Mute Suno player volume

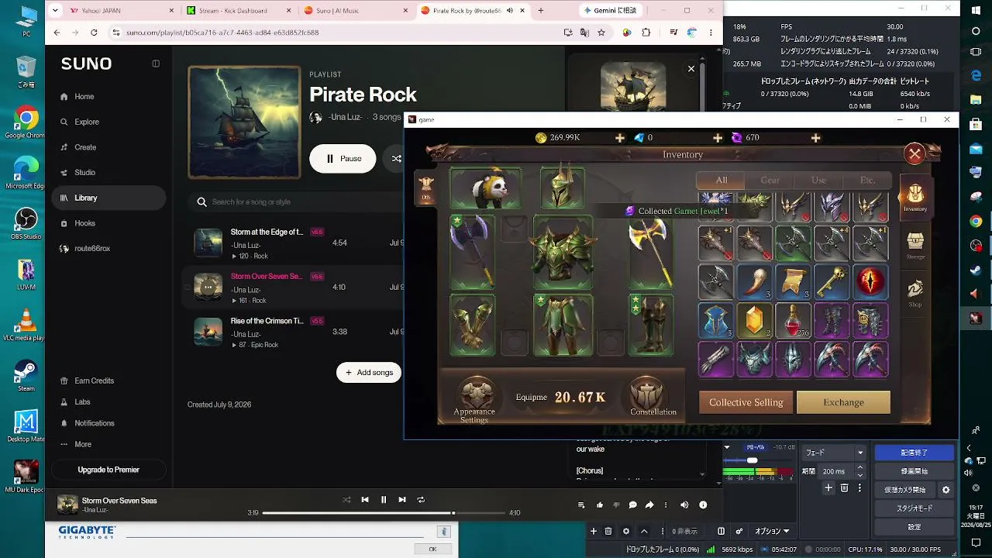(x=684, y=505)
